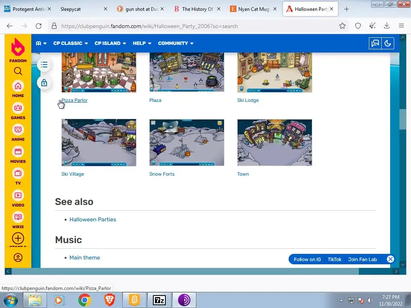Open the wiki discussions chat icon
This screenshot has width=411, height=308.
[x=375, y=43]
